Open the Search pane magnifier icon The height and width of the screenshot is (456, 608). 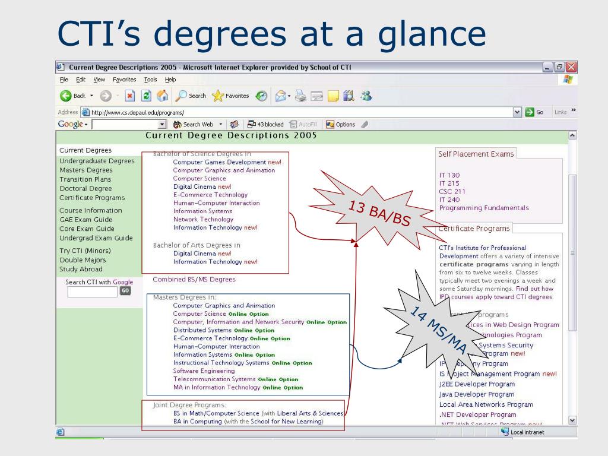(x=191, y=96)
